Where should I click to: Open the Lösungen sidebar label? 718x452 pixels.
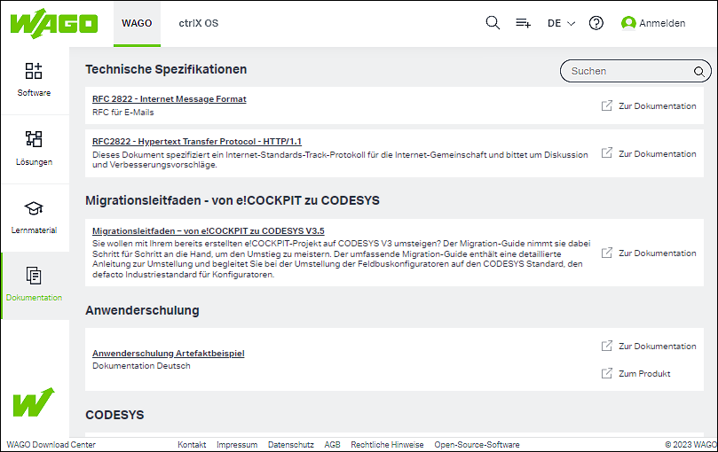(x=34, y=162)
